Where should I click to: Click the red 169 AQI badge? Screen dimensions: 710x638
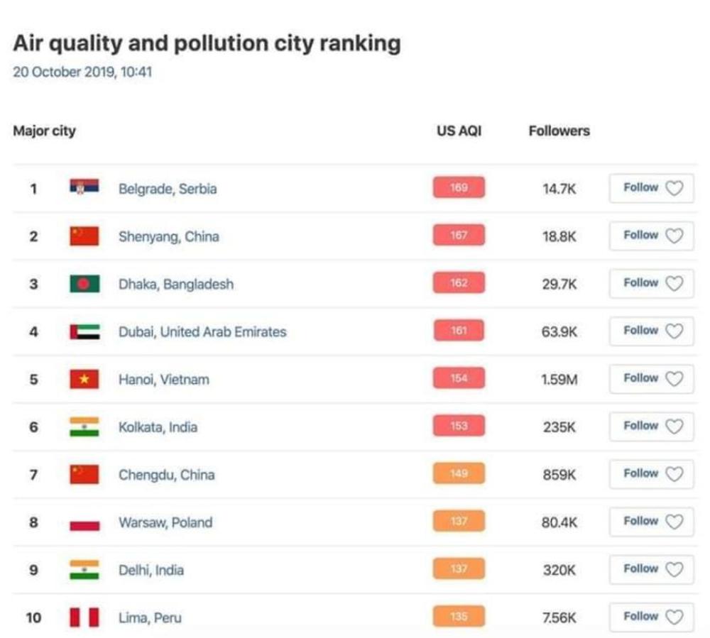(x=459, y=188)
